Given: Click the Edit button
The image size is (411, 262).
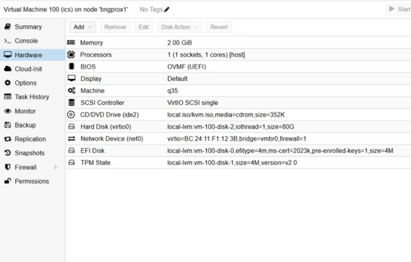Looking at the screenshot, I should click(x=144, y=27).
